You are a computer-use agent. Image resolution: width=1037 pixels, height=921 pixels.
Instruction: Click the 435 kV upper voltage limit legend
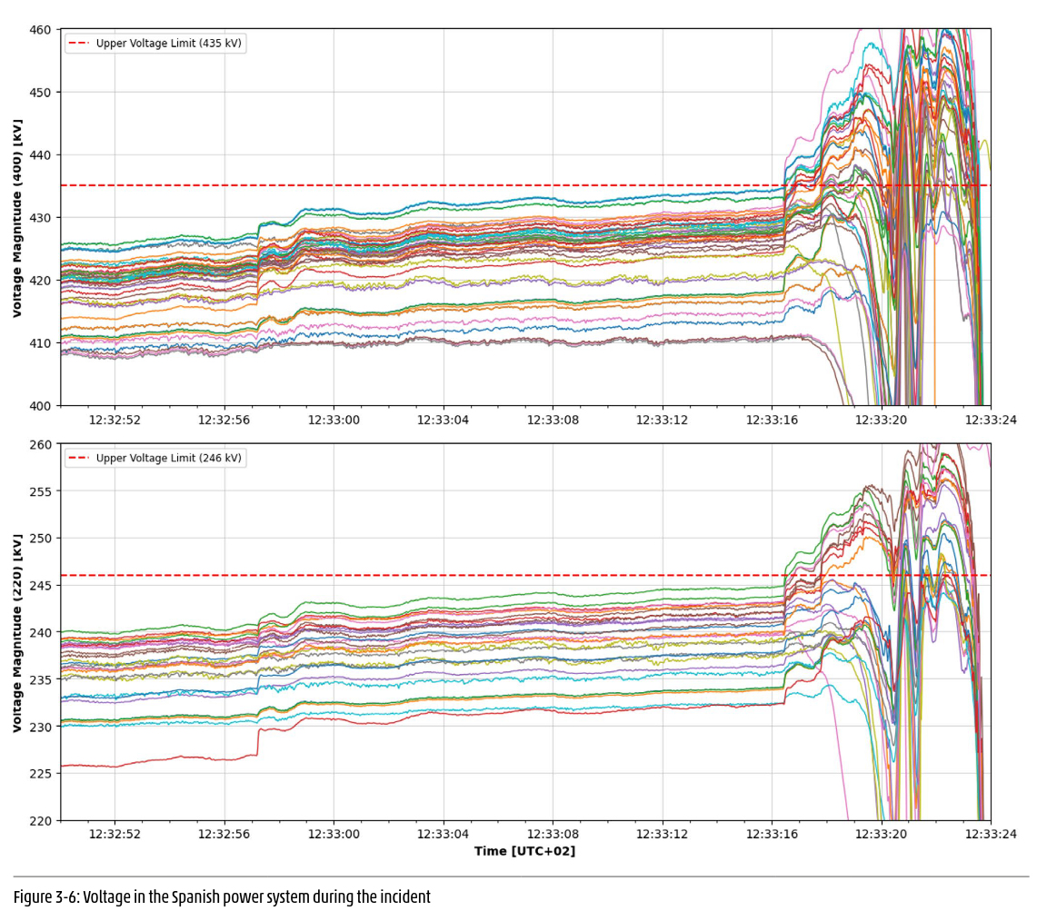(x=168, y=44)
